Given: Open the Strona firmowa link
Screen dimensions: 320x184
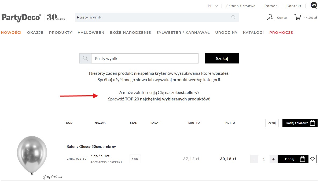Looking at the screenshot, I should 241,6.
